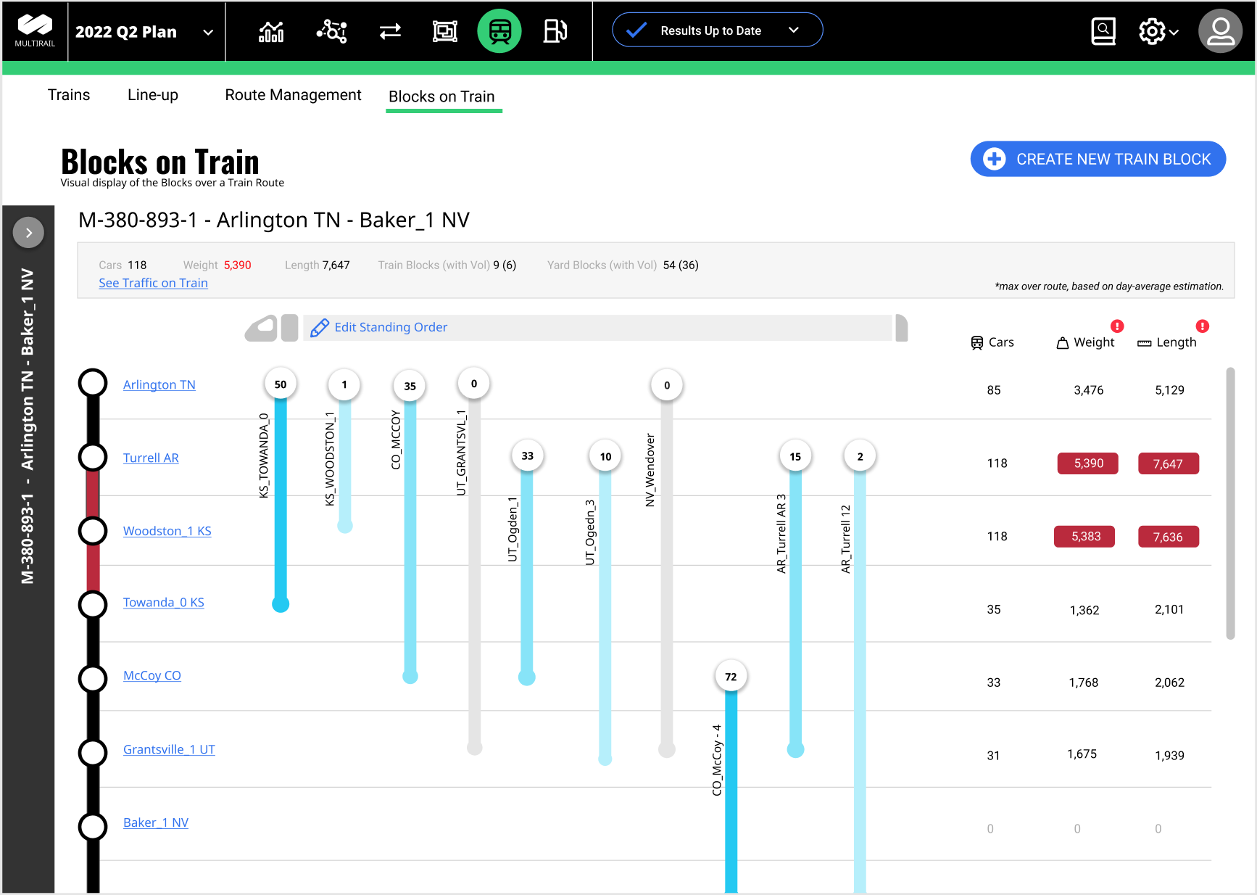Image resolution: width=1257 pixels, height=895 pixels.
Task: Open the settings gear menu
Action: pos(1158,31)
